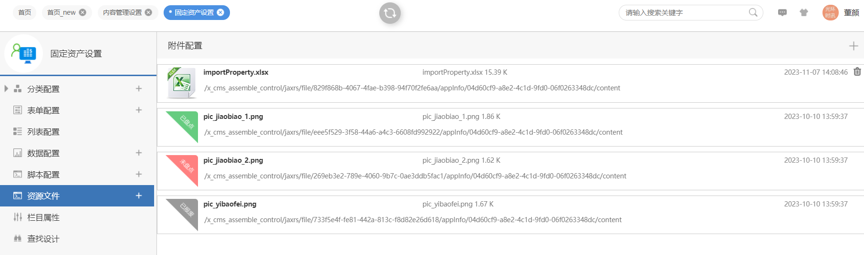Switch to the 首页 tab
The width and height of the screenshot is (864, 255).
25,12
